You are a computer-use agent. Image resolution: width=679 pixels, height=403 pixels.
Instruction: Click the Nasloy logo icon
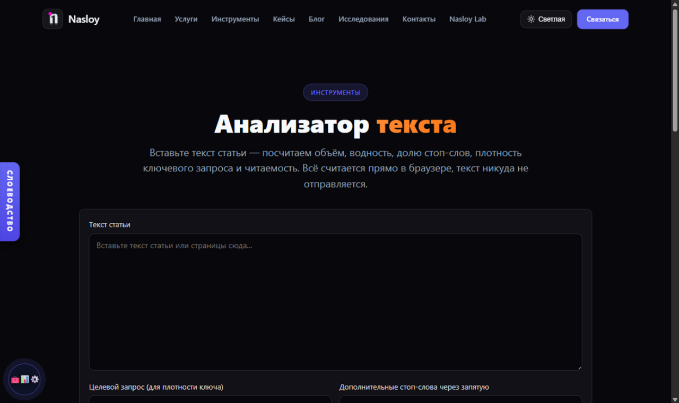pos(53,19)
